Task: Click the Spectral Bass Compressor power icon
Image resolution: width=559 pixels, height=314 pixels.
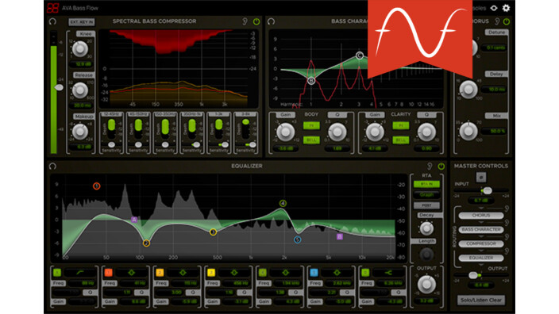Action: click(256, 21)
